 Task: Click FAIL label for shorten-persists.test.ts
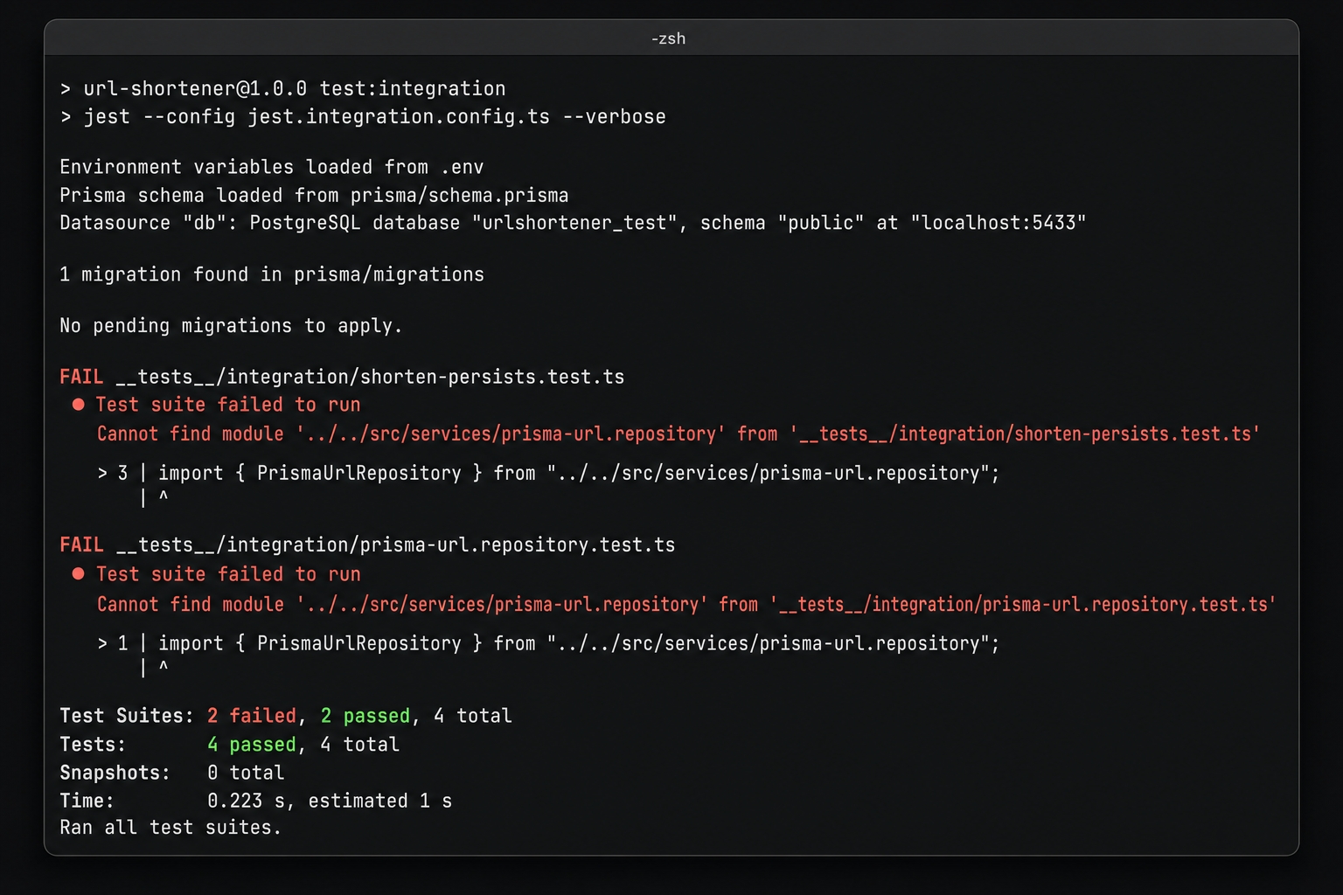point(81,377)
